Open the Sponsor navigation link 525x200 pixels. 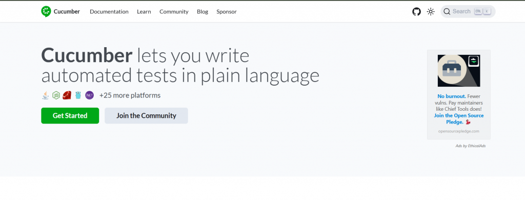(226, 11)
